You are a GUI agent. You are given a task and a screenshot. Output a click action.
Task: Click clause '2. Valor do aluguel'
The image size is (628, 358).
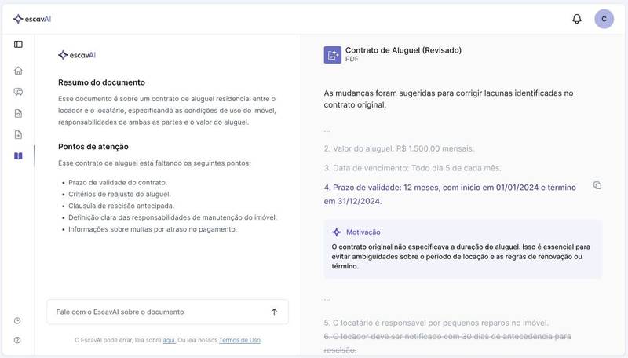tap(399, 148)
